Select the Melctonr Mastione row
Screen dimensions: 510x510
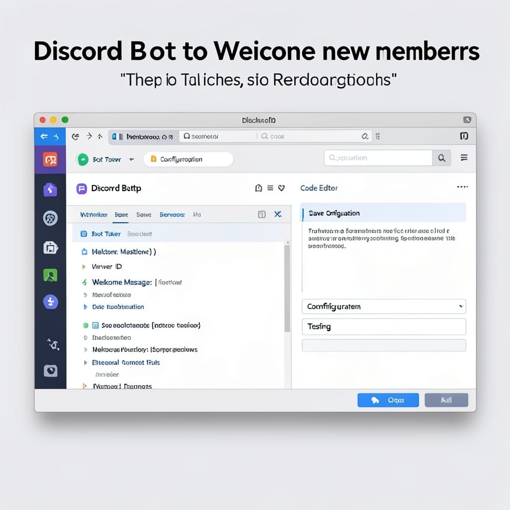(124, 252)
